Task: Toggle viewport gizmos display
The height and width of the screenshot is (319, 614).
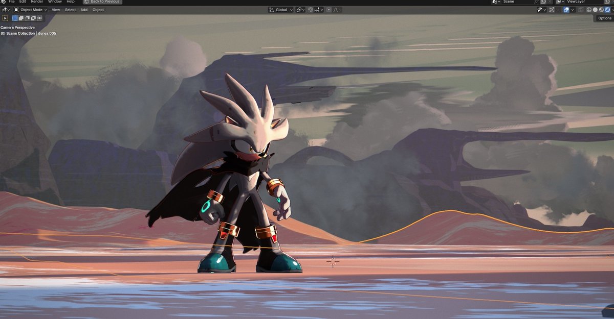Action: pyautogui.click(x=552, y=10)
